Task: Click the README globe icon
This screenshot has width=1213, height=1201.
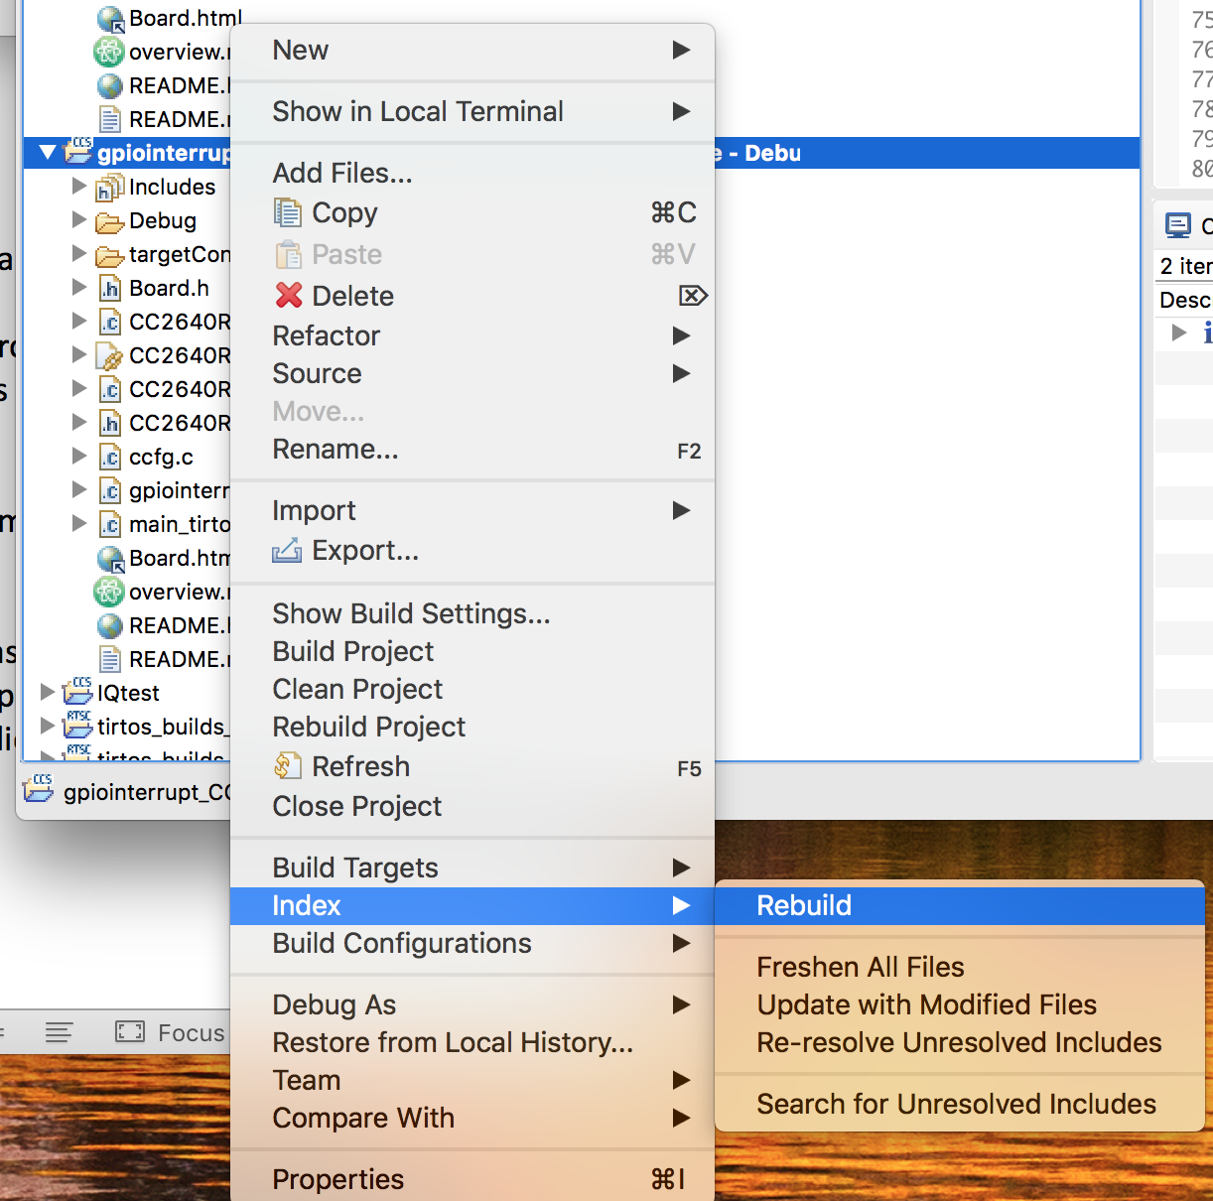Action: pos(107,85)
